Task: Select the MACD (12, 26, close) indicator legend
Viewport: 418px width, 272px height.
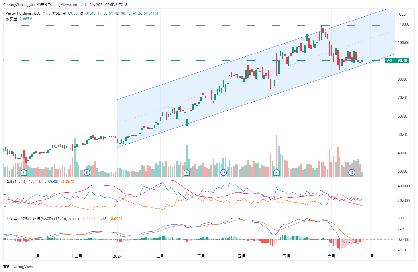Action: pos(42,219)
